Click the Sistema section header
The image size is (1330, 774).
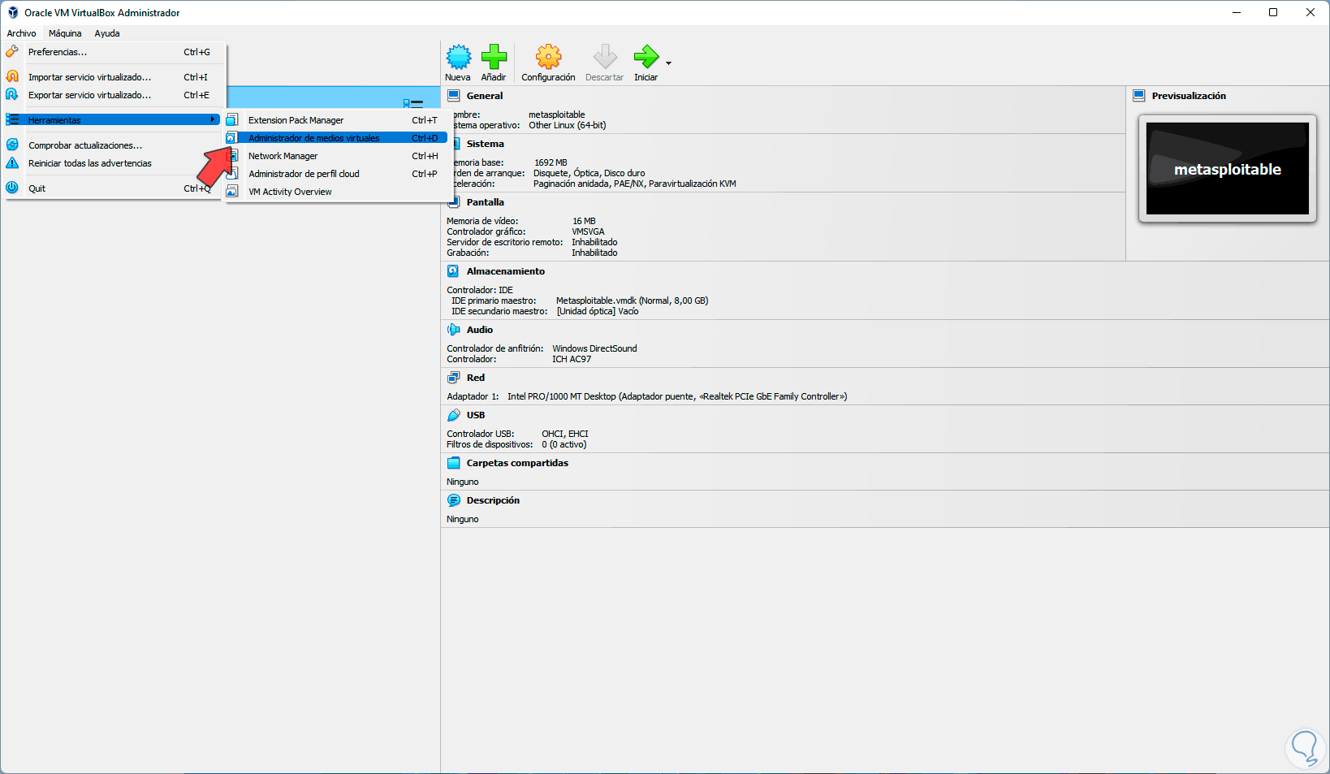click(486, 144)
